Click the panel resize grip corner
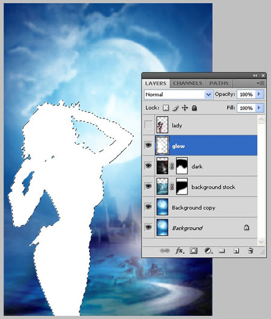271x319 pixels. coord(262,252)
